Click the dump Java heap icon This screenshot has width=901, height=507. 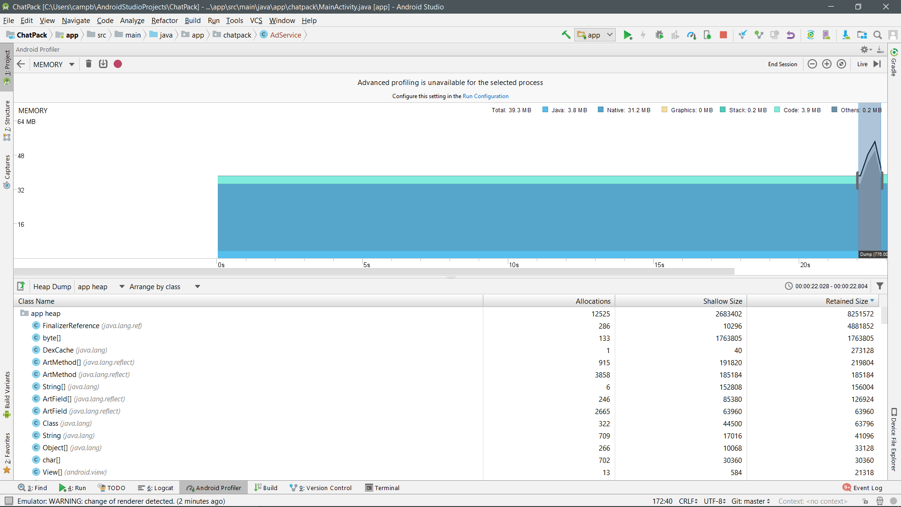pos(103,64)
